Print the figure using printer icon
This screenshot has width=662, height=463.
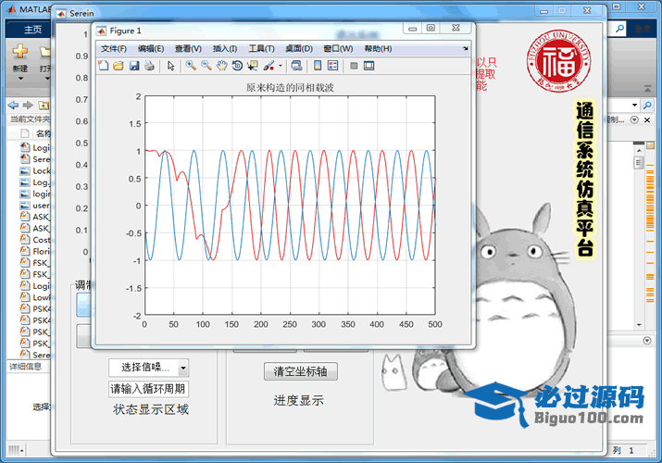pyautogui.click(x=149, y=66)
